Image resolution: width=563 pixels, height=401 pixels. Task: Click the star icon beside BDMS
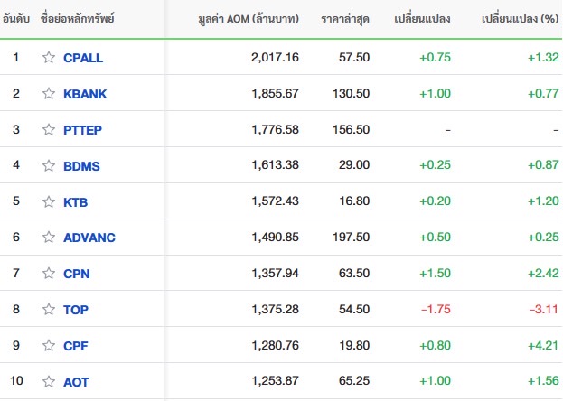coord(49,166)
